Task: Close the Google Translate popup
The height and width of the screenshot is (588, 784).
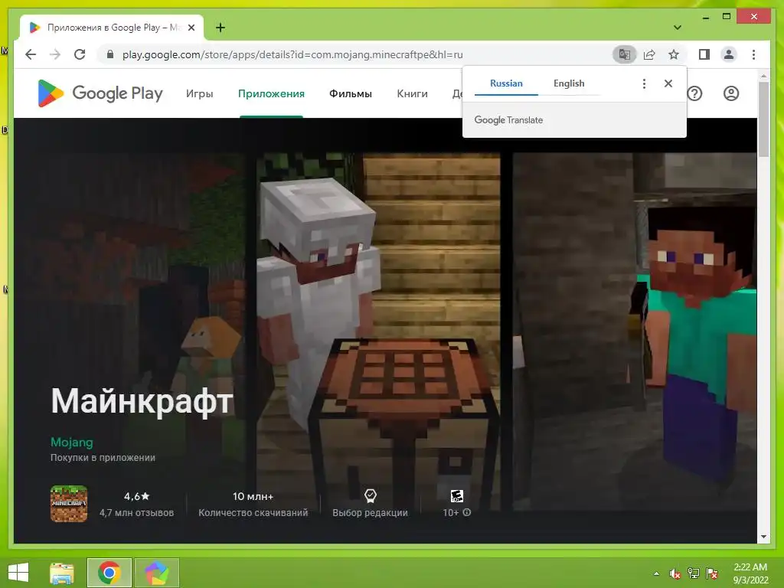Action: [668, 83]
